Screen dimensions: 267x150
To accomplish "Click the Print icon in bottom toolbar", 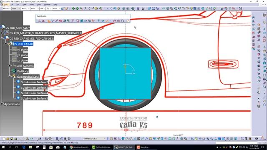I will coord(15,139).
